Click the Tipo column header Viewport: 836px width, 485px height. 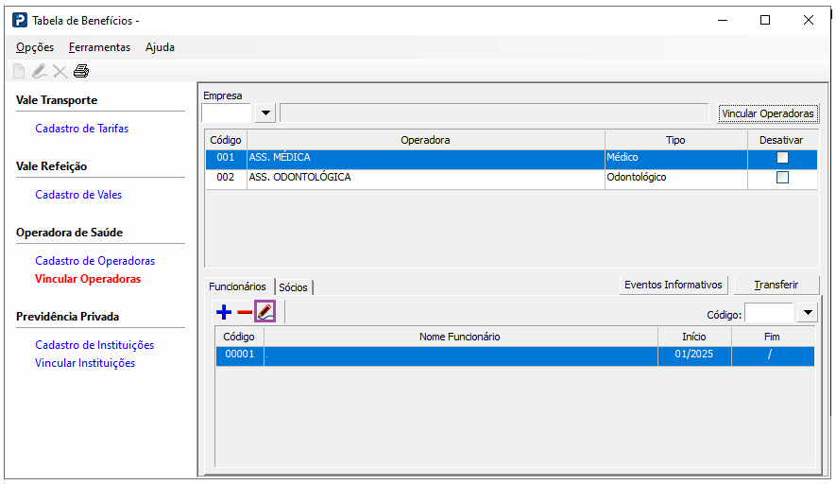[675, 140]
